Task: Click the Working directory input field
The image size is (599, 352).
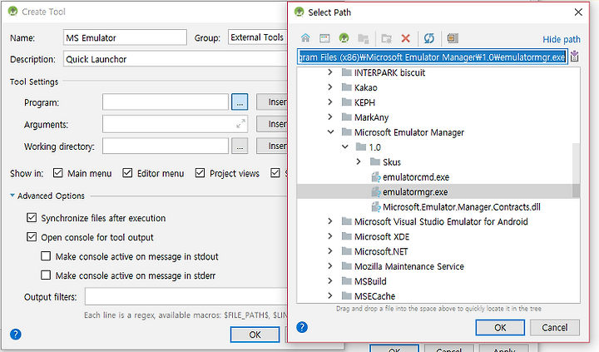Action: tap(166, 146)
